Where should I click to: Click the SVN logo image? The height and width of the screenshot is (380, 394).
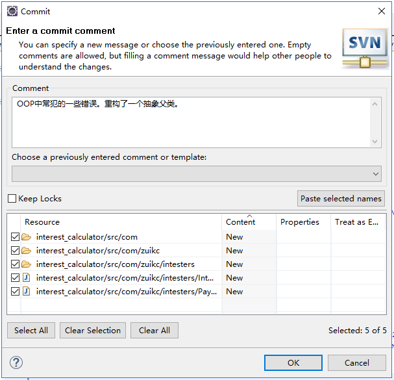point(365,47)
